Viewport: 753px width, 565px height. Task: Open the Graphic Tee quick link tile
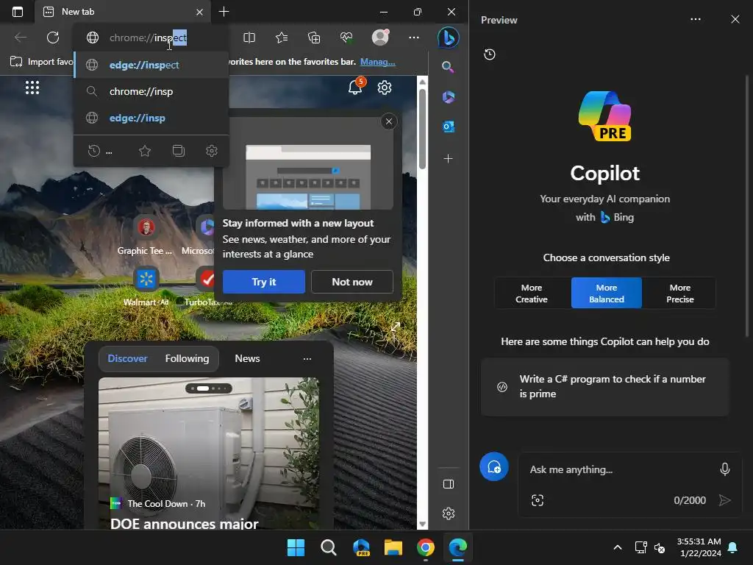pyautogui.click(x=145, y=235)
